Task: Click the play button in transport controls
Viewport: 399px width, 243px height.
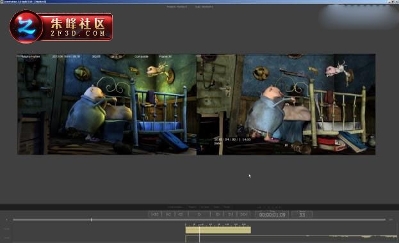Action: [199, 214]
